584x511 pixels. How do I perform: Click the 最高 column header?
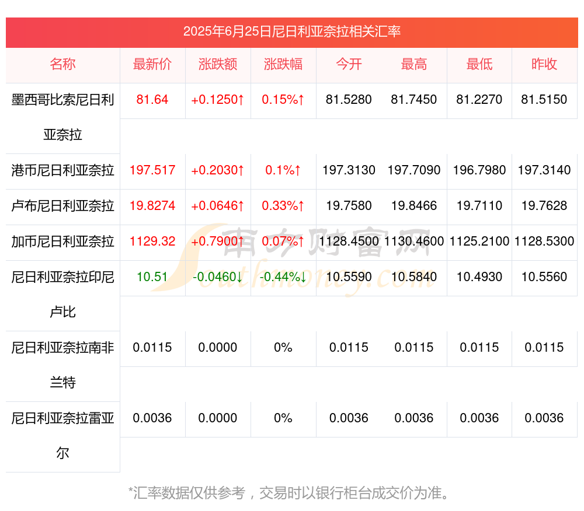coord(414,64)
